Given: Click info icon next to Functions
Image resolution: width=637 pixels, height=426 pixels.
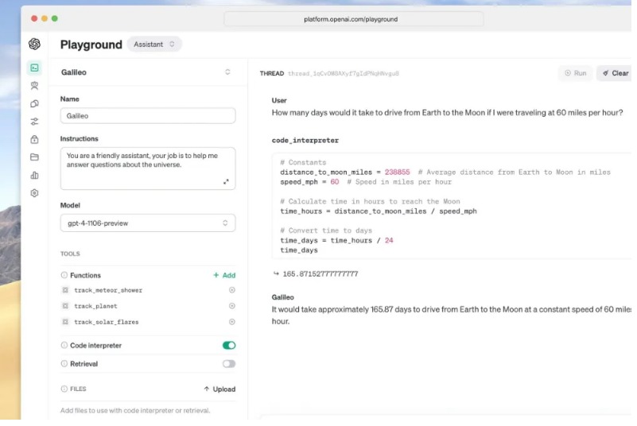Looking at the screenshot, I should (x=64, y=275).
